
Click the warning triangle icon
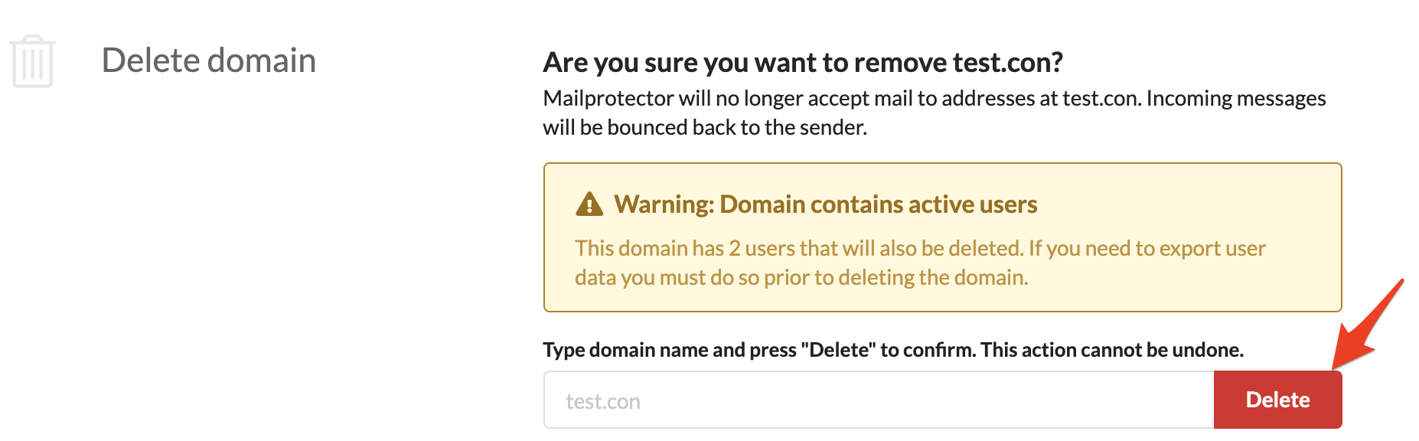589,204
